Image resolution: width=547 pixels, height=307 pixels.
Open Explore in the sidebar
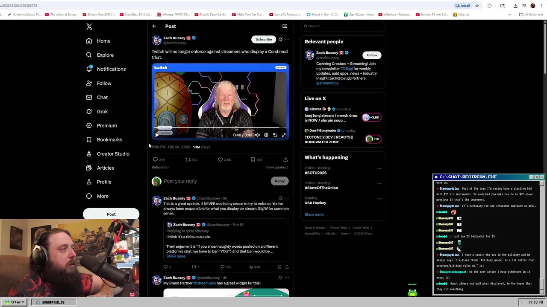[100, 55]
